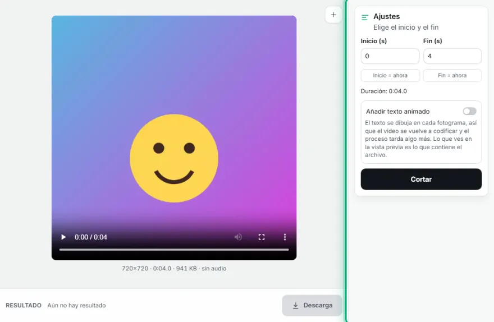Focus the Inicio (s) input field

click(390, 56)
